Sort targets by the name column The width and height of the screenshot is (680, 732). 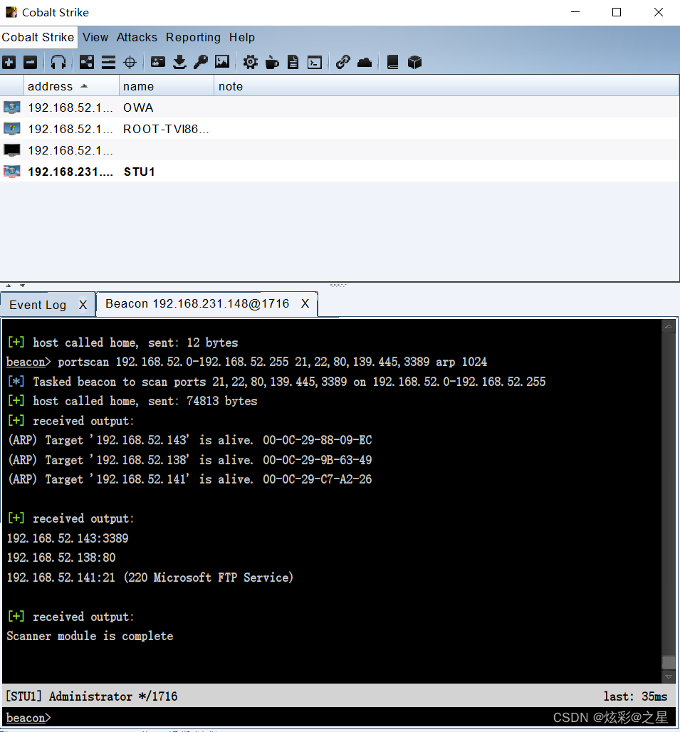[167, 86]
